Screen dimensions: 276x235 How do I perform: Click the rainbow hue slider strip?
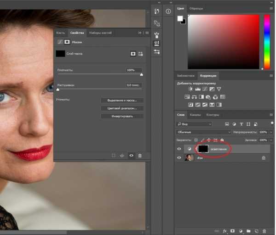[x=266, y=41]
